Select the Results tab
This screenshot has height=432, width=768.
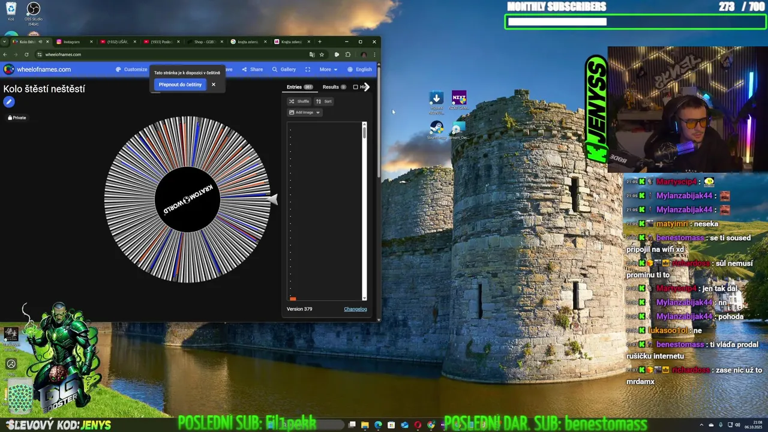click(334, 87)
